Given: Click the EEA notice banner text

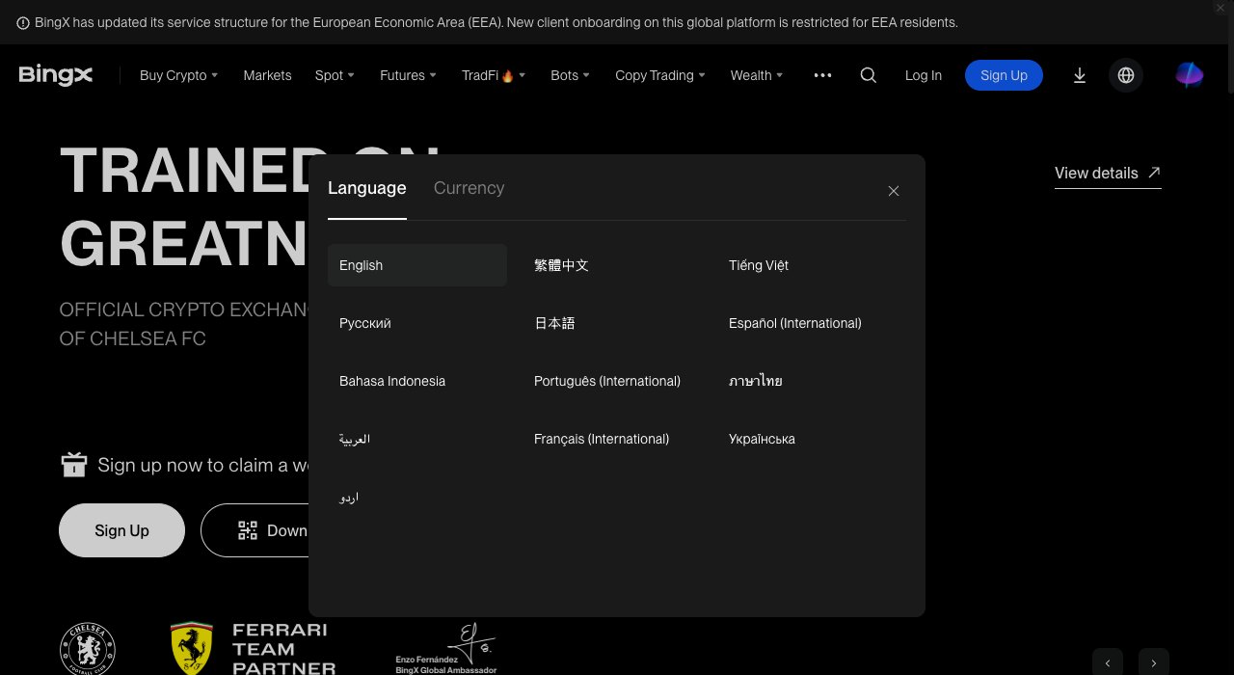Looking at the screenshot, I should (496, 22).
